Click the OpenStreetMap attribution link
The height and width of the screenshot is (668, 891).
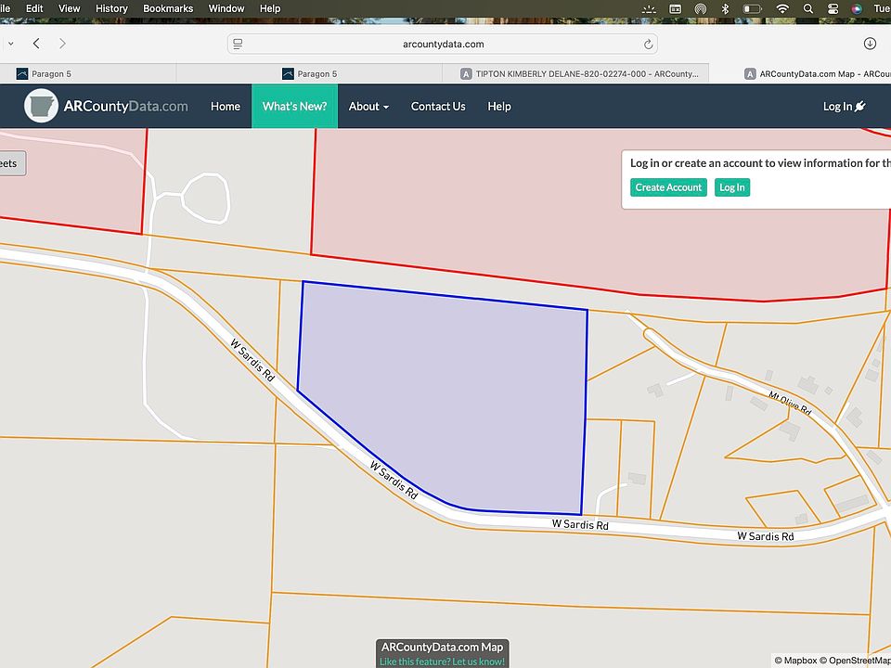click(855, 661)
